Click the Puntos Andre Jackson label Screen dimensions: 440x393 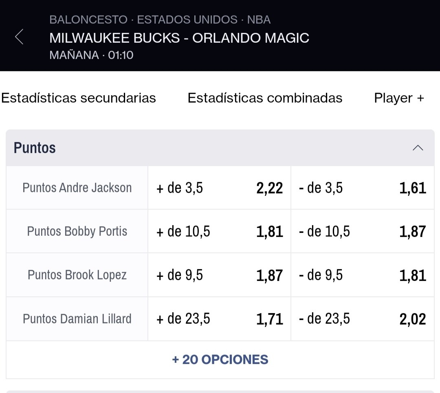[77, 188]
